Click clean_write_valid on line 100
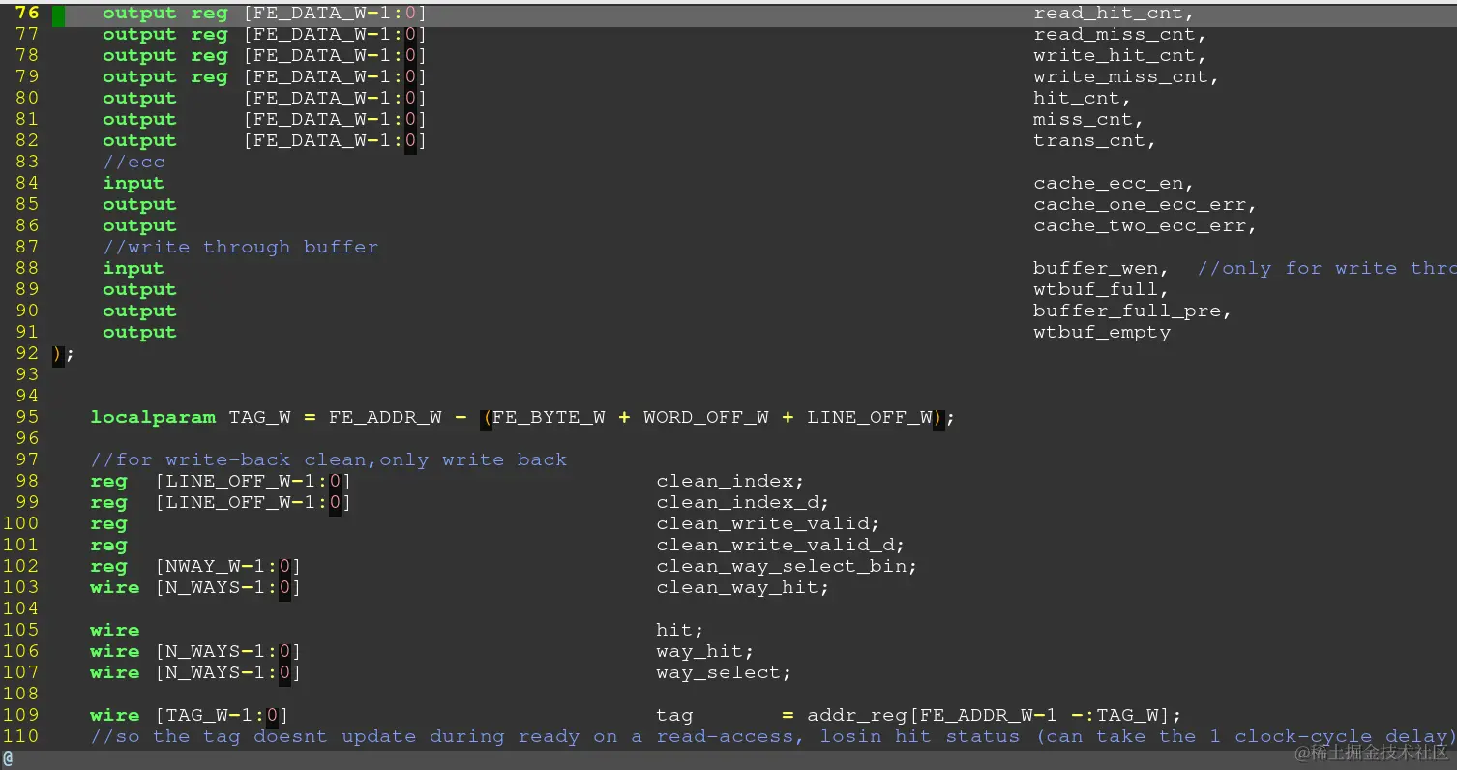The image size is (1457, 770). coord(763,524)
